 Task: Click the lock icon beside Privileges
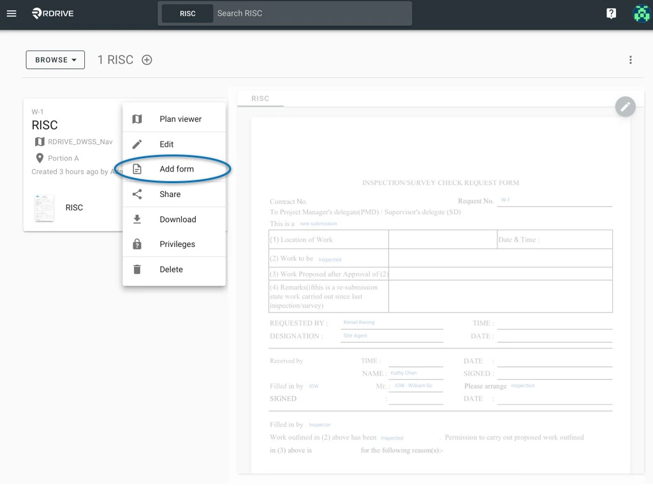(x=136, y=244)
